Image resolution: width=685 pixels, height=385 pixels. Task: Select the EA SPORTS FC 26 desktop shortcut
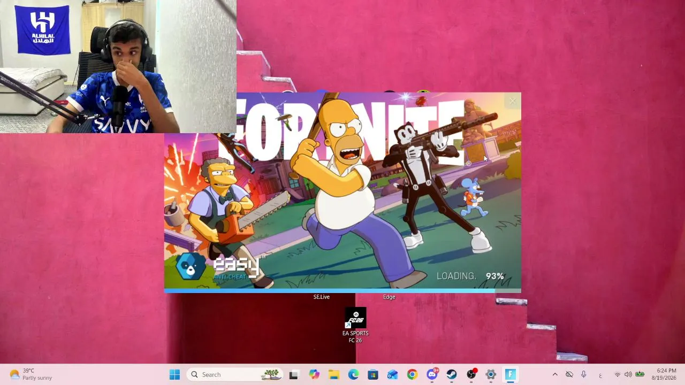coord(355,325)
